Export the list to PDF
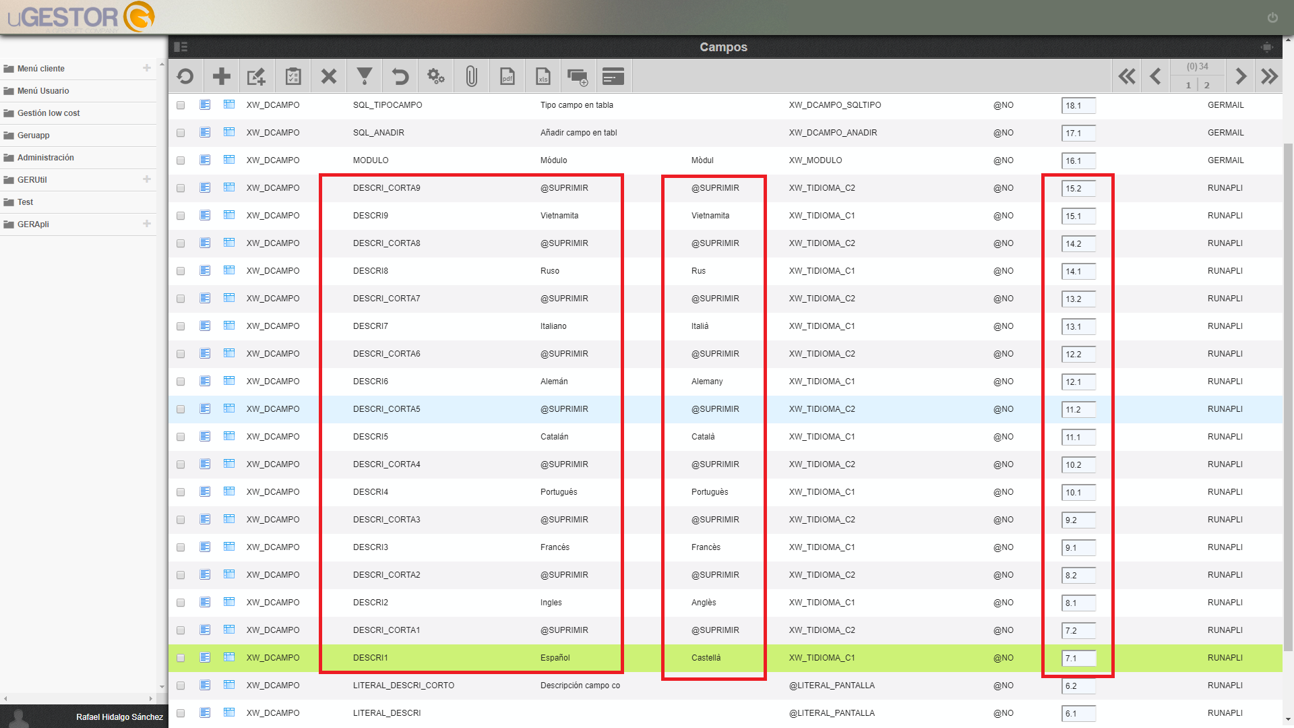Image resolution: width=1294 pixels, height=728 pixels. click(507, 76)
